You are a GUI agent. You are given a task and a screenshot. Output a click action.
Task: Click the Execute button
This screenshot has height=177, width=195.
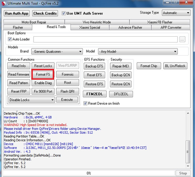click(x=67, y=100)
